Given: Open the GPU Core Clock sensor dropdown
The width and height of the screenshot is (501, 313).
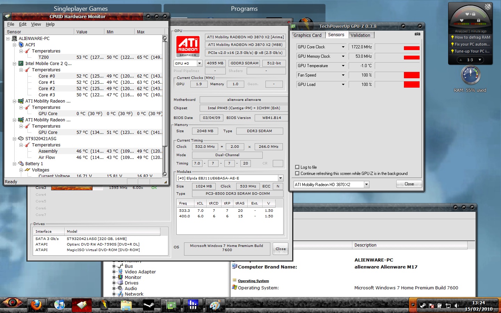Looking at the screenshot, I should [x=343, y=47].
